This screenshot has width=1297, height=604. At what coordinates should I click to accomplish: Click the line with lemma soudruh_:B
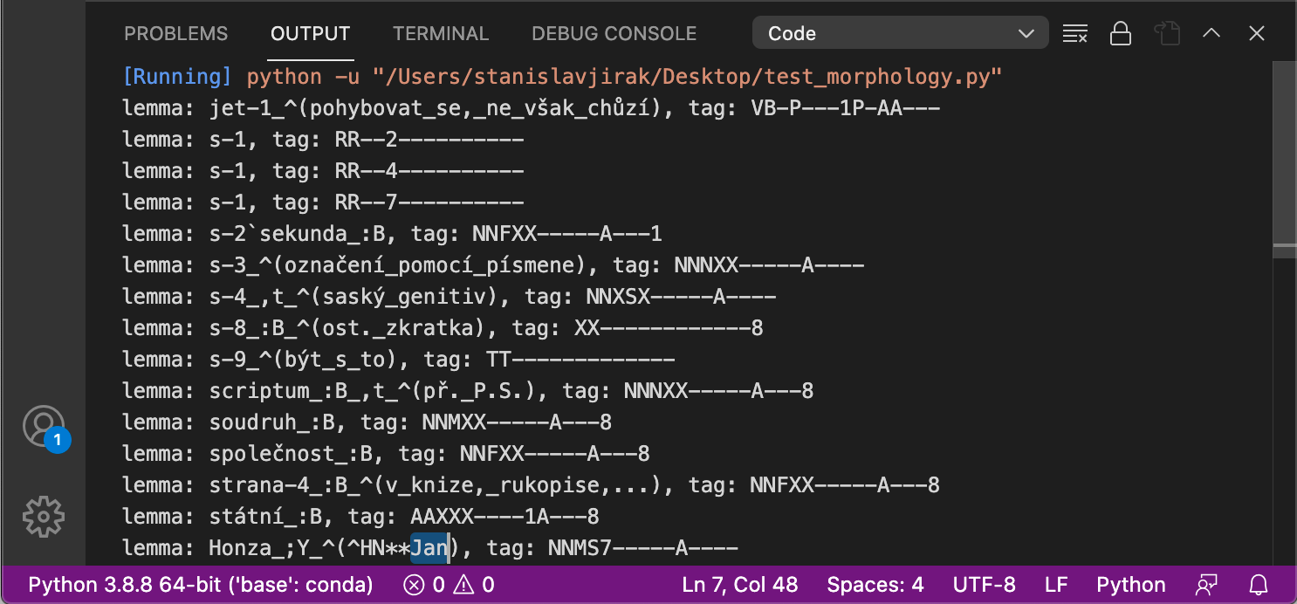pos(367,422)
